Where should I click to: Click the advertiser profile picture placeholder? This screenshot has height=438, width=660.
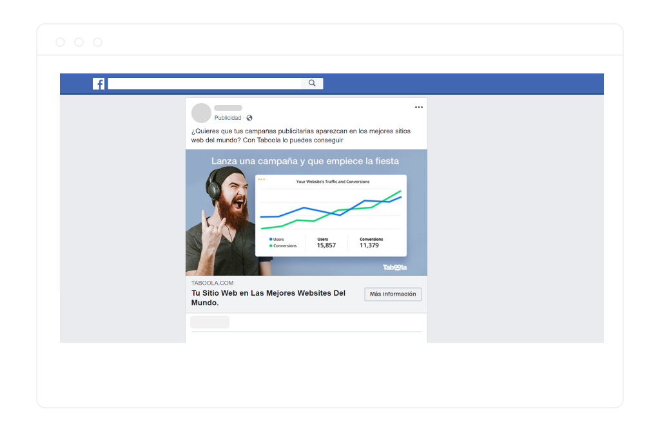coord(201,113)
